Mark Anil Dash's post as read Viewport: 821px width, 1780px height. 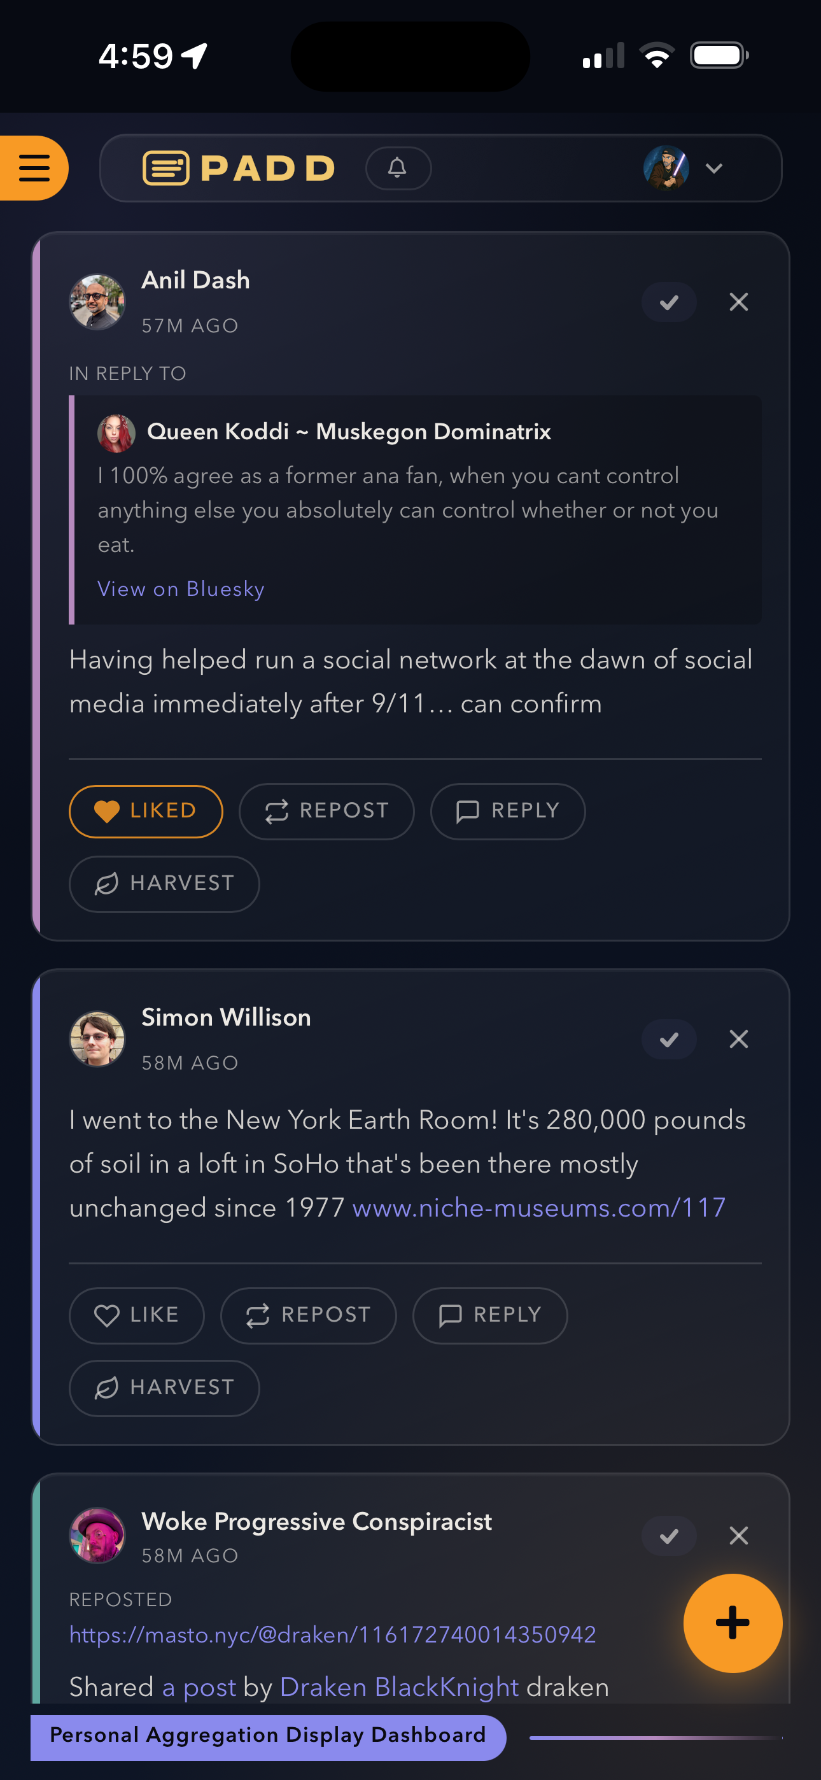click(x=668, y=302)
